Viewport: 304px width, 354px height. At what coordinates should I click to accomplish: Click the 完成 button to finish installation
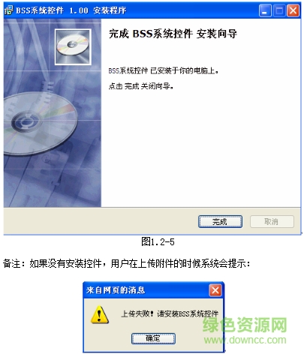click(x=220, y=221)
